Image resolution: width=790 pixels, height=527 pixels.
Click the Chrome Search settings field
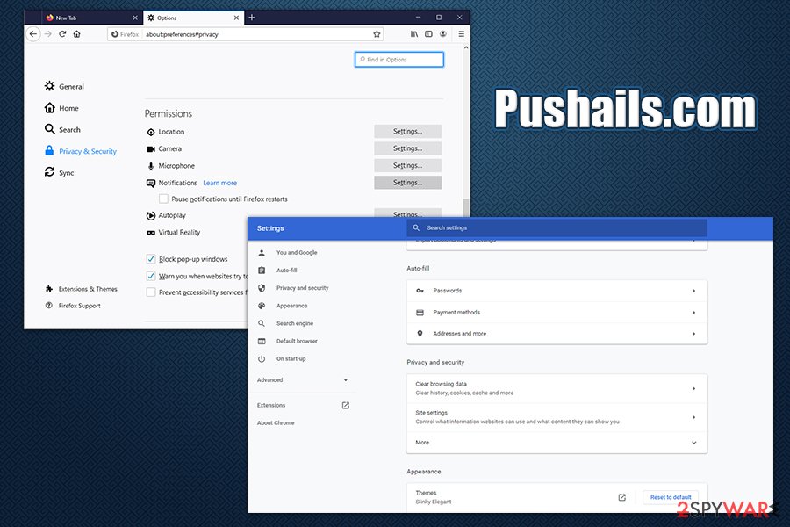[x=557, y=228]
